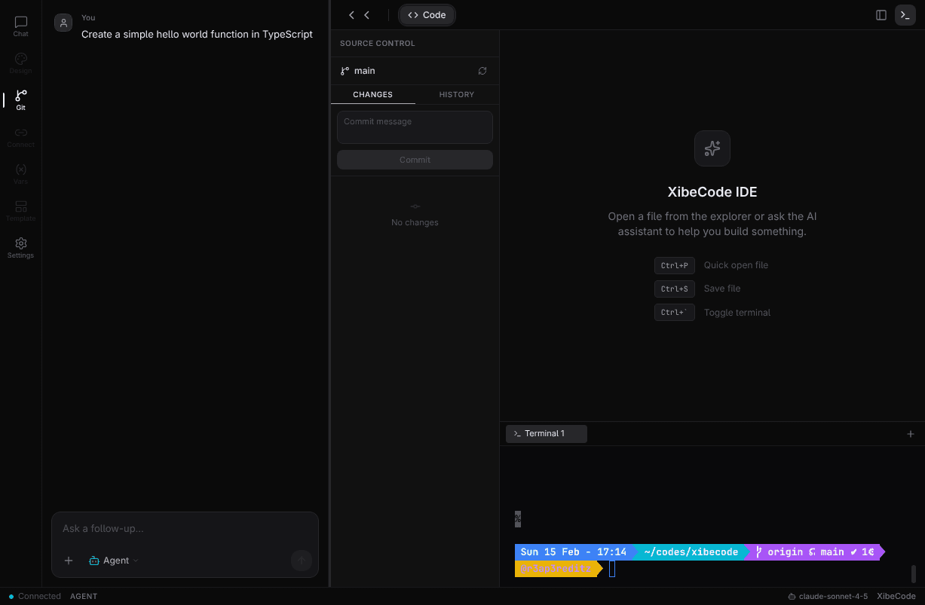Open the main branch selector
This screenshot has height=605, width=925.
[x=358, y=71]
